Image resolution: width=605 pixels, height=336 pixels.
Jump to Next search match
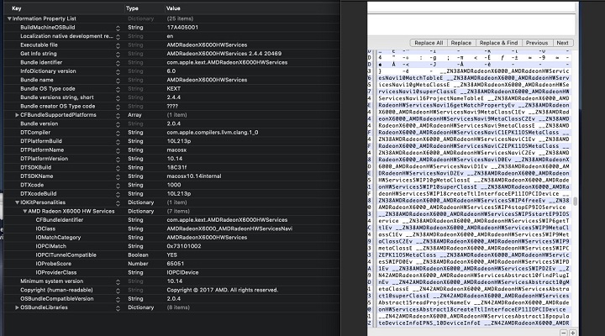[x=562, y=43]
